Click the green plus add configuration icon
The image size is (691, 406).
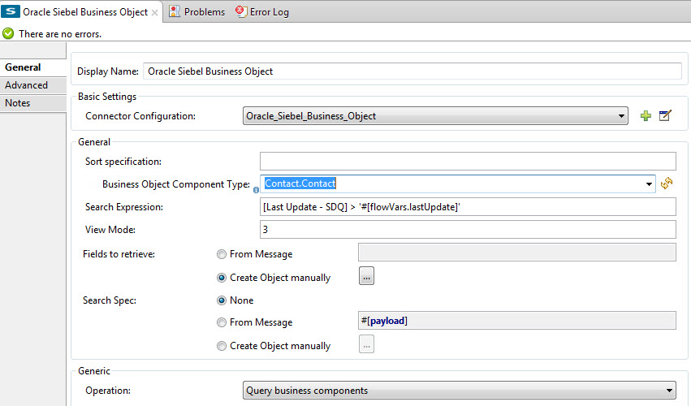coord(646,116)
